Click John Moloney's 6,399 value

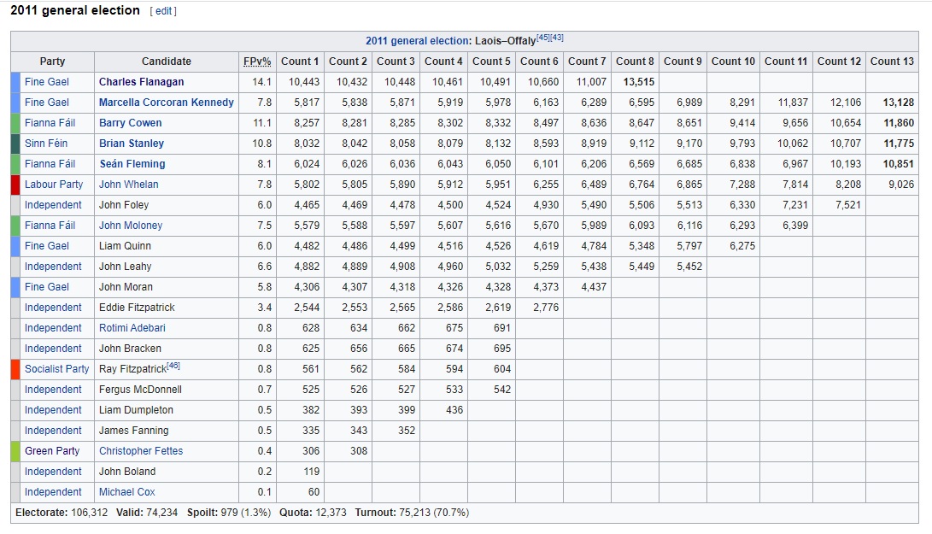pos(795,226)
